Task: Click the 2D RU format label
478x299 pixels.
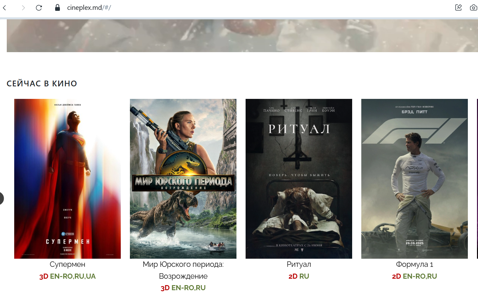Action: [x=299, y=276]
